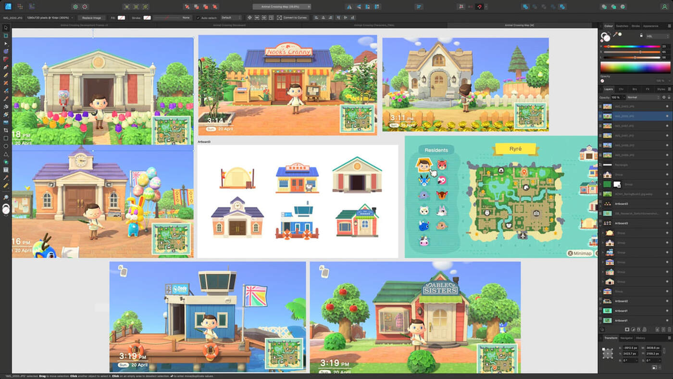The image size is (673, 379).
Task: Switch to the Export persona icon
Action: pos(31,7)
